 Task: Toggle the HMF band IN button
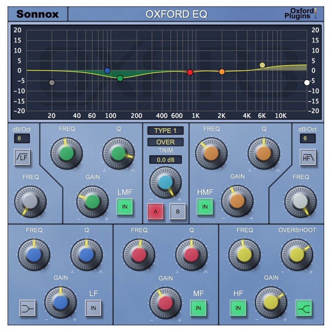204,206
